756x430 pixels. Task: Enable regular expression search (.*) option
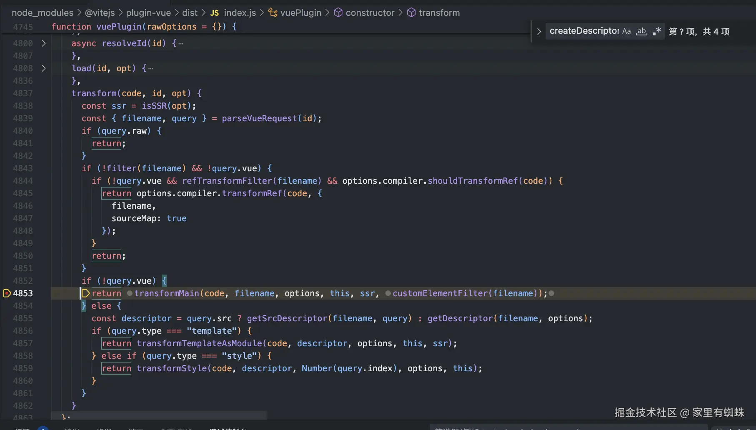click(657, 31)
